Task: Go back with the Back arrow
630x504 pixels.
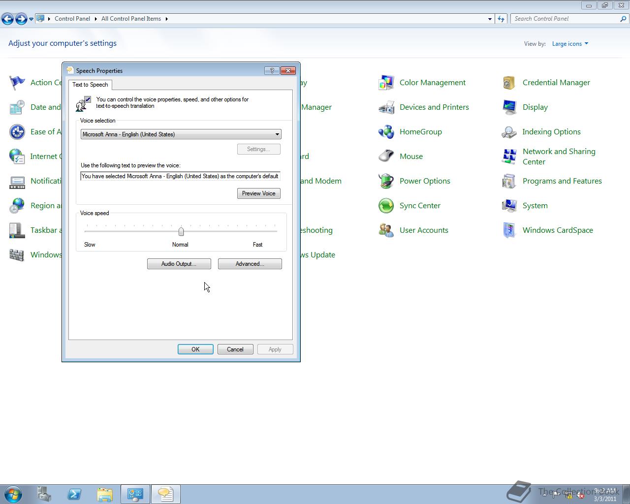Action: point(7,19)
